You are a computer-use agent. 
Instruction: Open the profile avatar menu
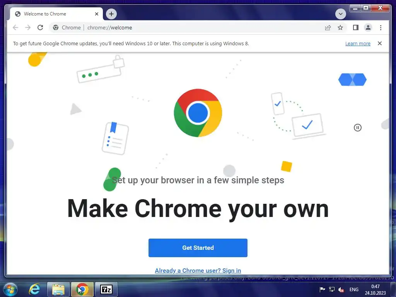(368, 27)
